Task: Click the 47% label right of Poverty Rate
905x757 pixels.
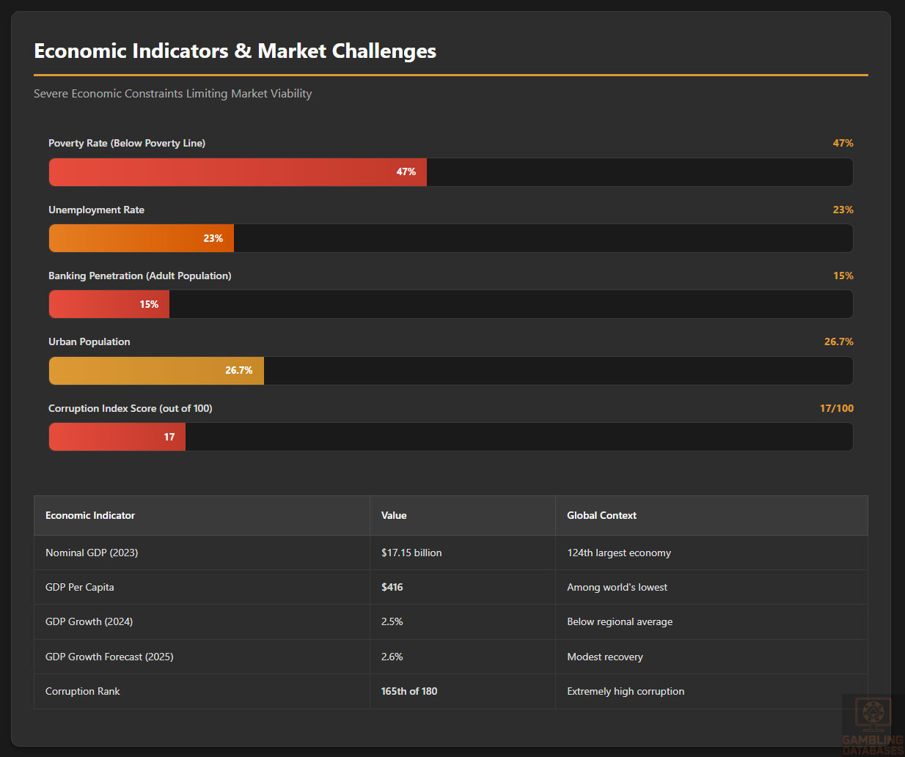Action: (x=843, y=144)
